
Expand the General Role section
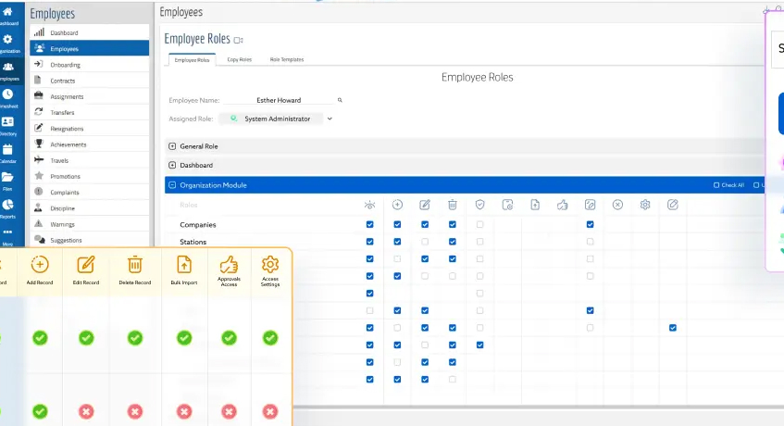click(x=172, y=146)
